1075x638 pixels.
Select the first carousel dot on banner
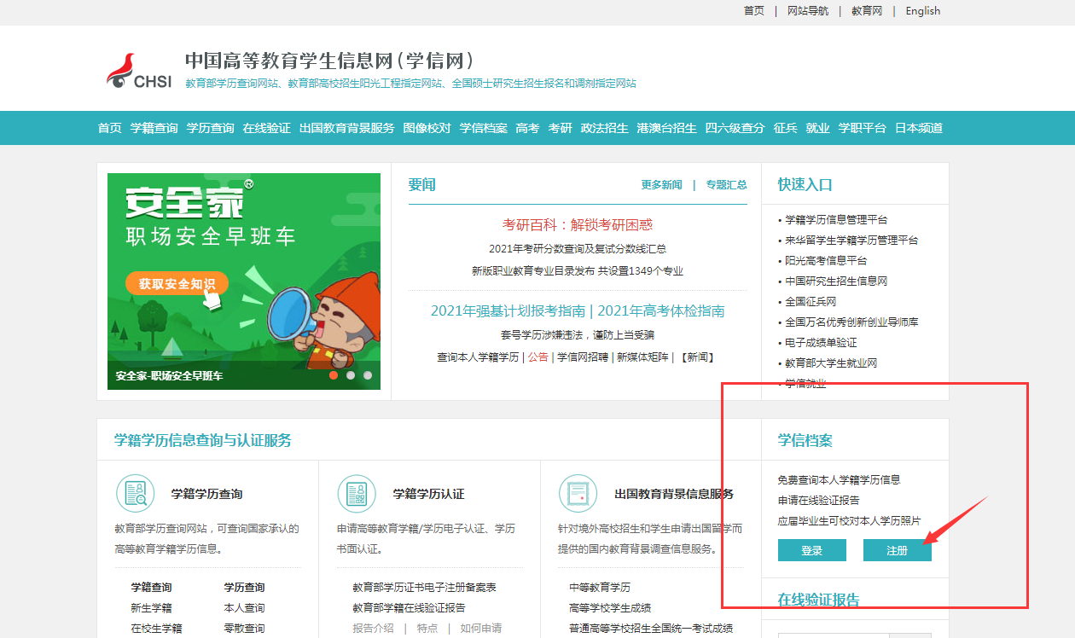334,374
